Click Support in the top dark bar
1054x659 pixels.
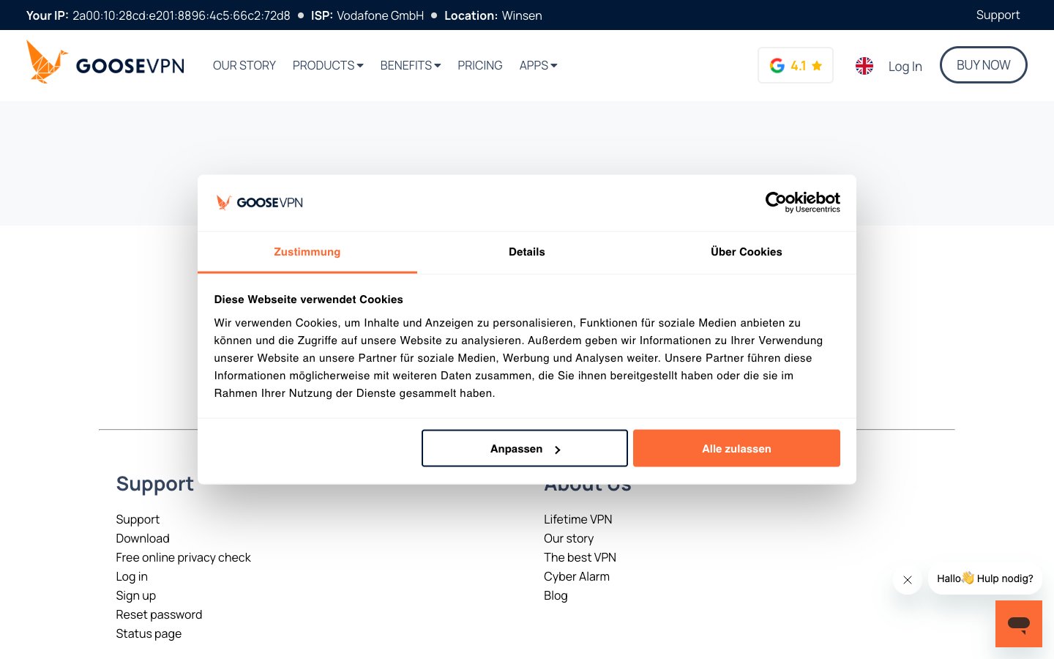(998, 15)
